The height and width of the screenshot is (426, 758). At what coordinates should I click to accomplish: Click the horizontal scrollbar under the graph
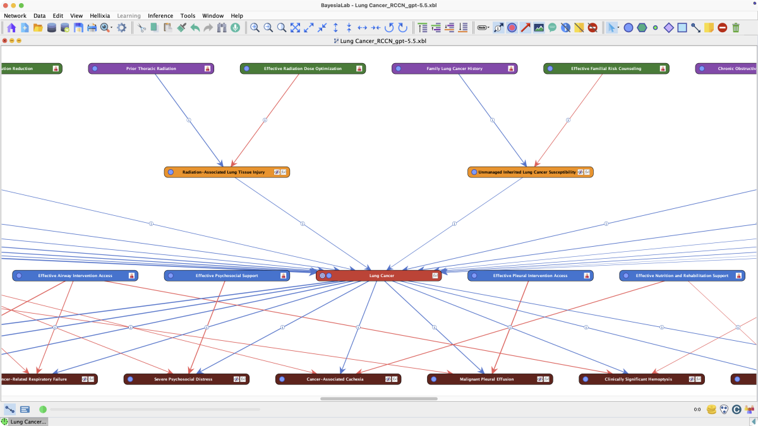[x=378, y=399]
